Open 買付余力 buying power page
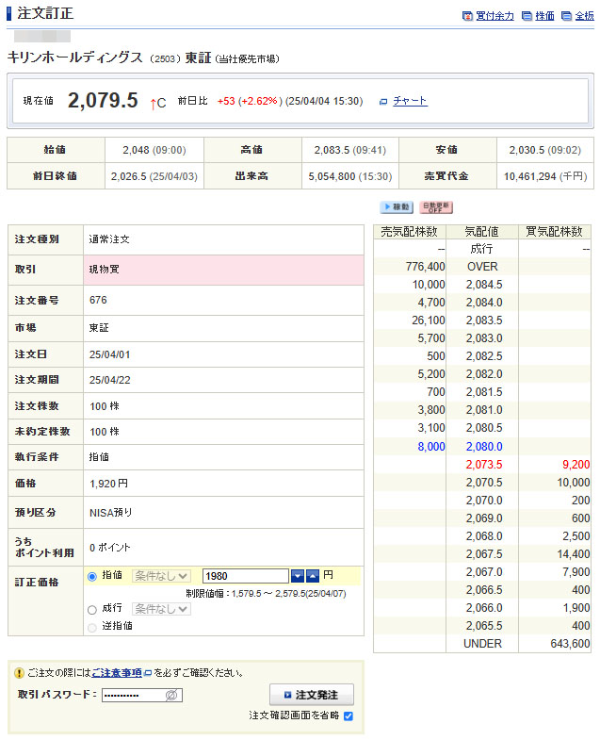The height and width of the screenshot is (740, 600). pos(495,16)
